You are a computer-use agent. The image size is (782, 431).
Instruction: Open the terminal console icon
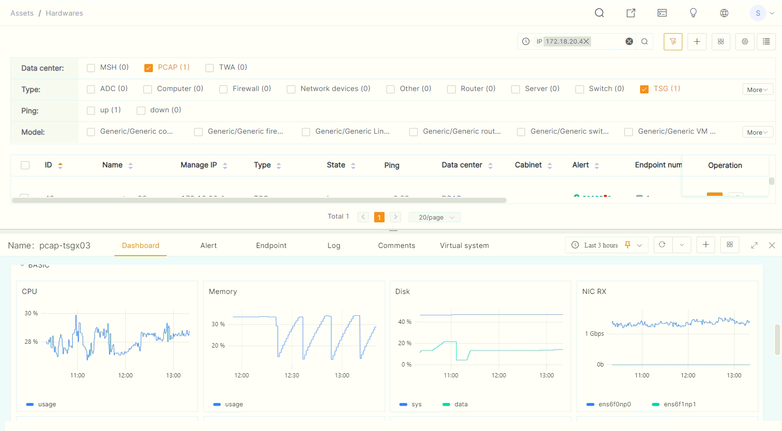point(662,13)
